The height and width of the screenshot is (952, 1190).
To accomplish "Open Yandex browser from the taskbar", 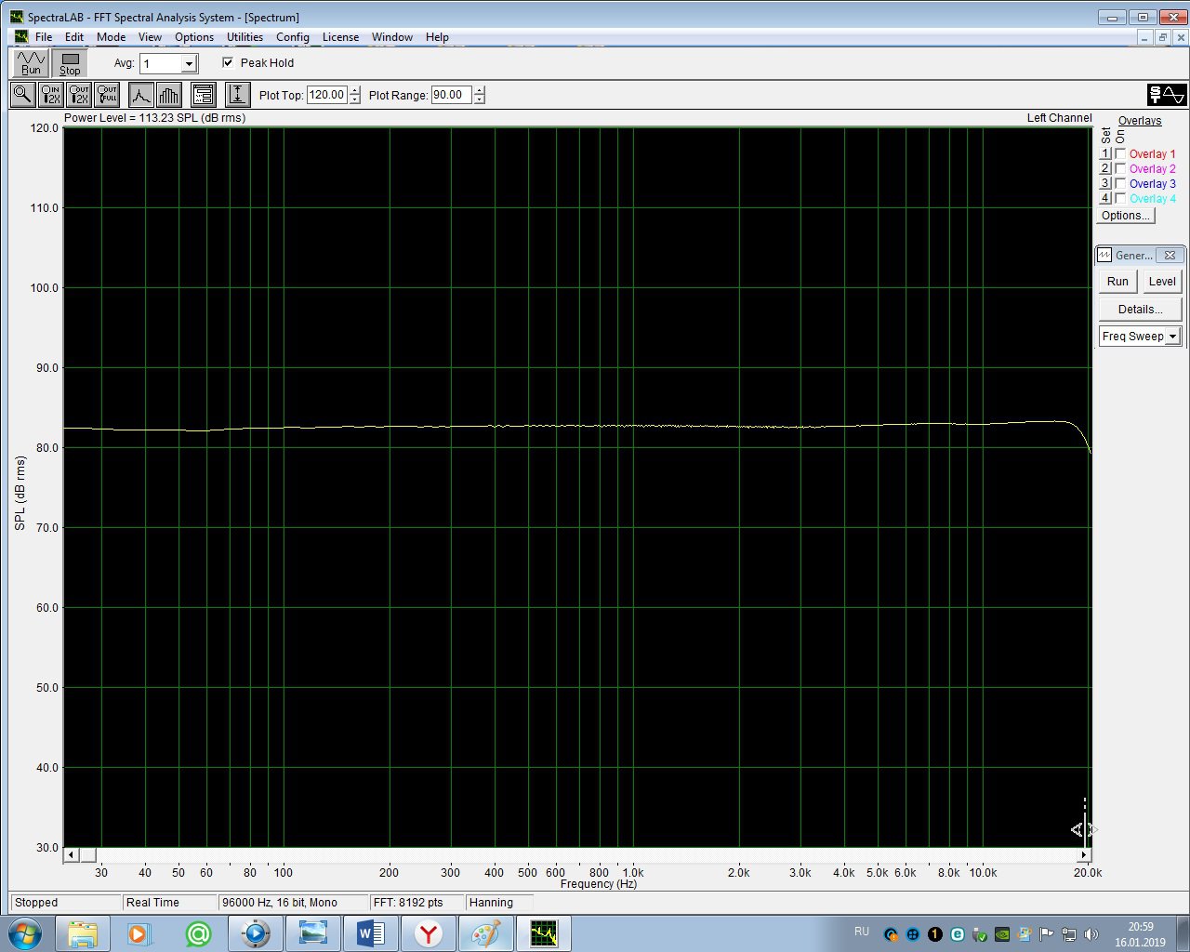I will click(429, 933).
